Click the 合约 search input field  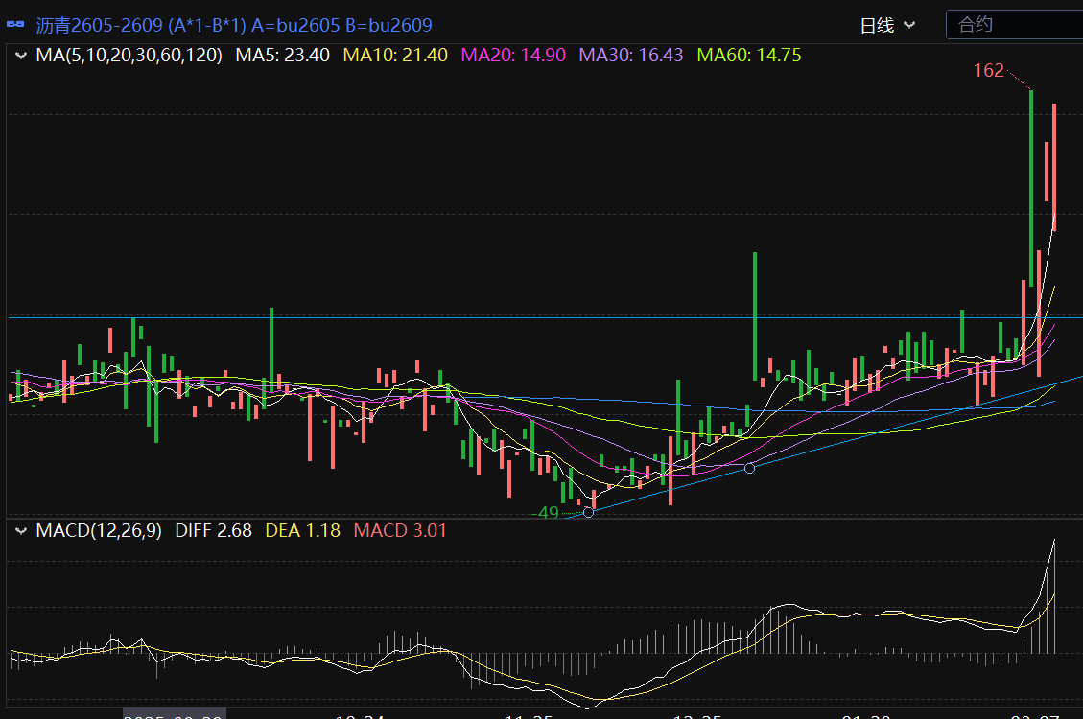click(x=1012, y=25)
